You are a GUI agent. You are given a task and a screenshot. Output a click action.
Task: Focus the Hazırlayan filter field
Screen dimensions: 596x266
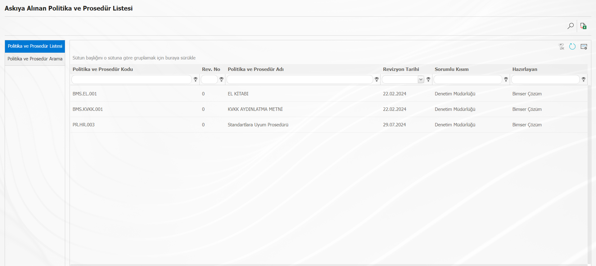coord(545,80)
